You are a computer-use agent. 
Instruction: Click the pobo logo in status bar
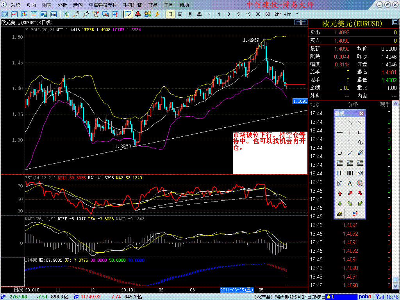coord(365,297)
